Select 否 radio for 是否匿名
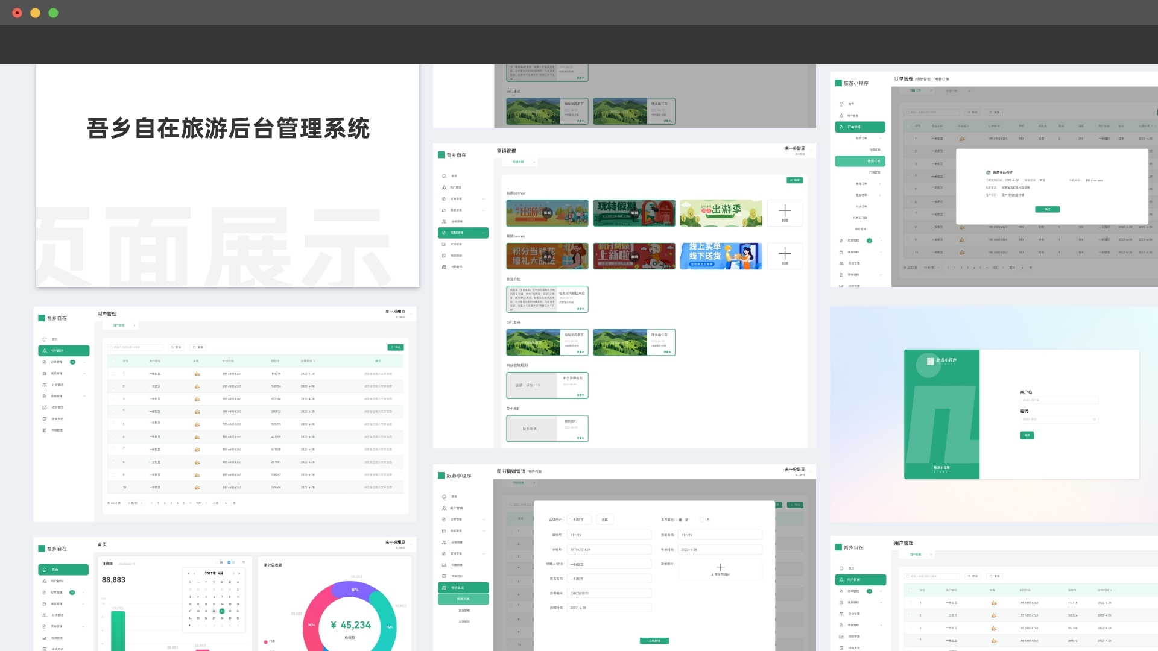 [x=701, y=520]
